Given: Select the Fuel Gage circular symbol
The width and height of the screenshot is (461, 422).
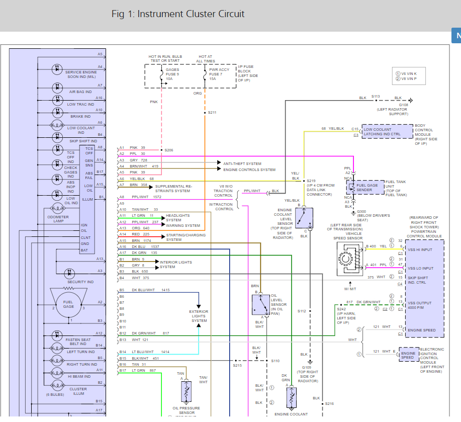Looking at the screenshot, I should tap(68, 303).
